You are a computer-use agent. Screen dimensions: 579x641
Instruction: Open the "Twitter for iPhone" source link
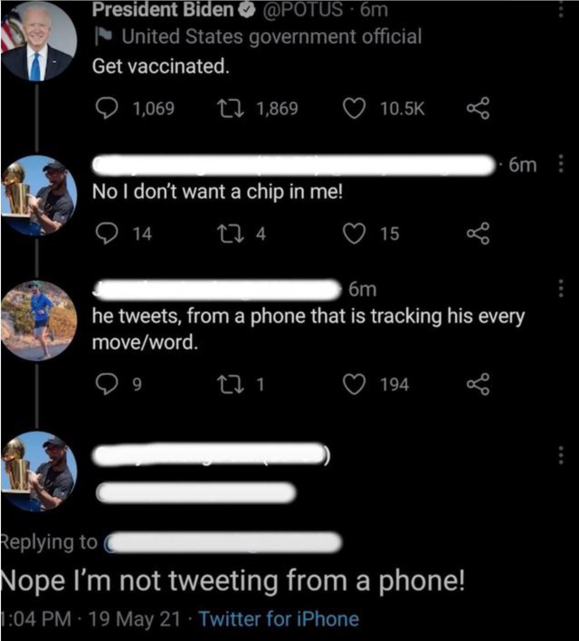click(x=279, y=619)
